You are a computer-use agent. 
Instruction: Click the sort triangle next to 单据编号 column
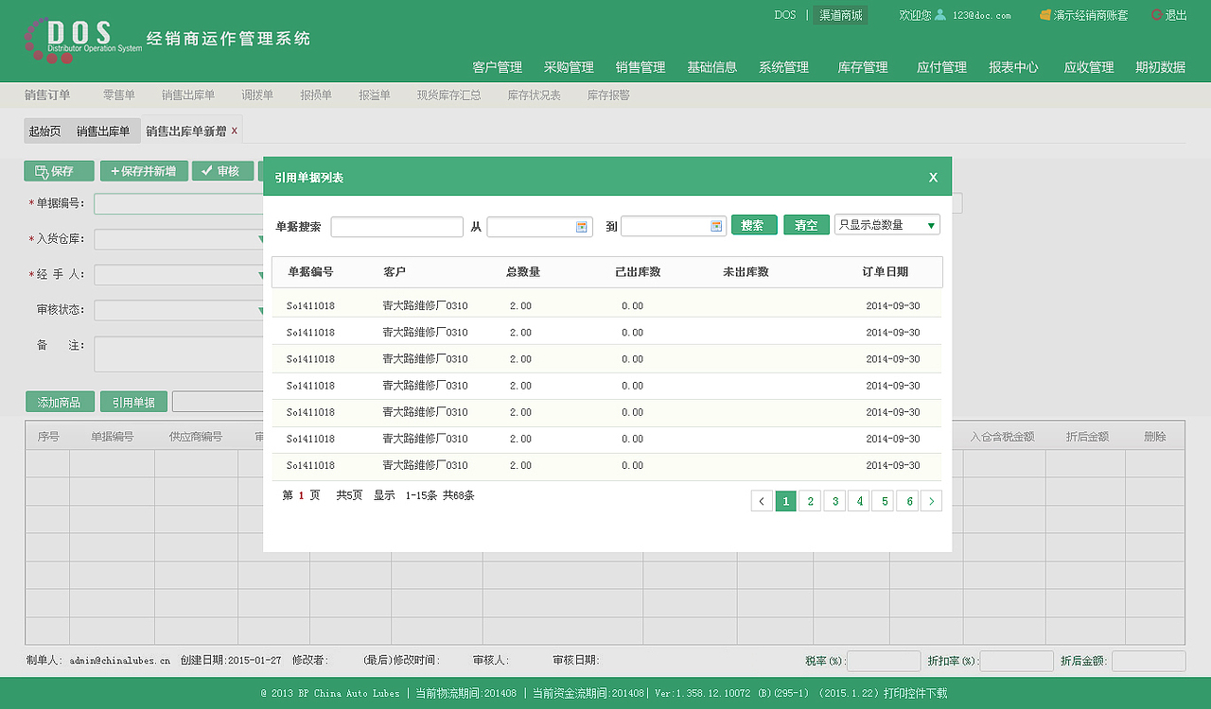pos(346,272)
